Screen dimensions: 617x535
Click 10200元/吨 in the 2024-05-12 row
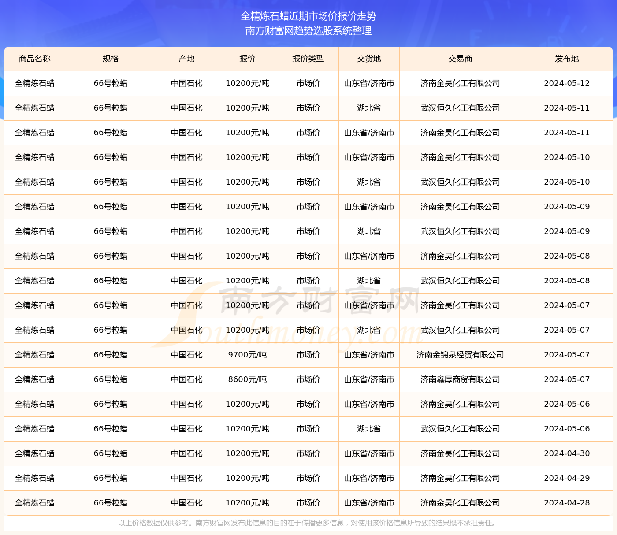(x=247, y=83)
